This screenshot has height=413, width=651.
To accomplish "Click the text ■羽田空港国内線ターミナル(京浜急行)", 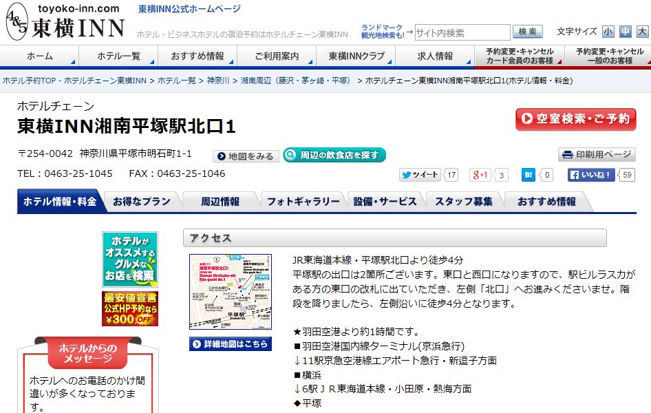I will pyautogui.click(x=378, y=346).
